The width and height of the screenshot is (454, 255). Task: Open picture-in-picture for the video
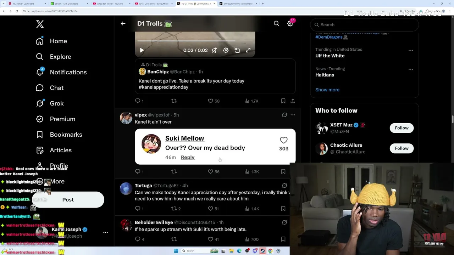(x=237, y=50)
